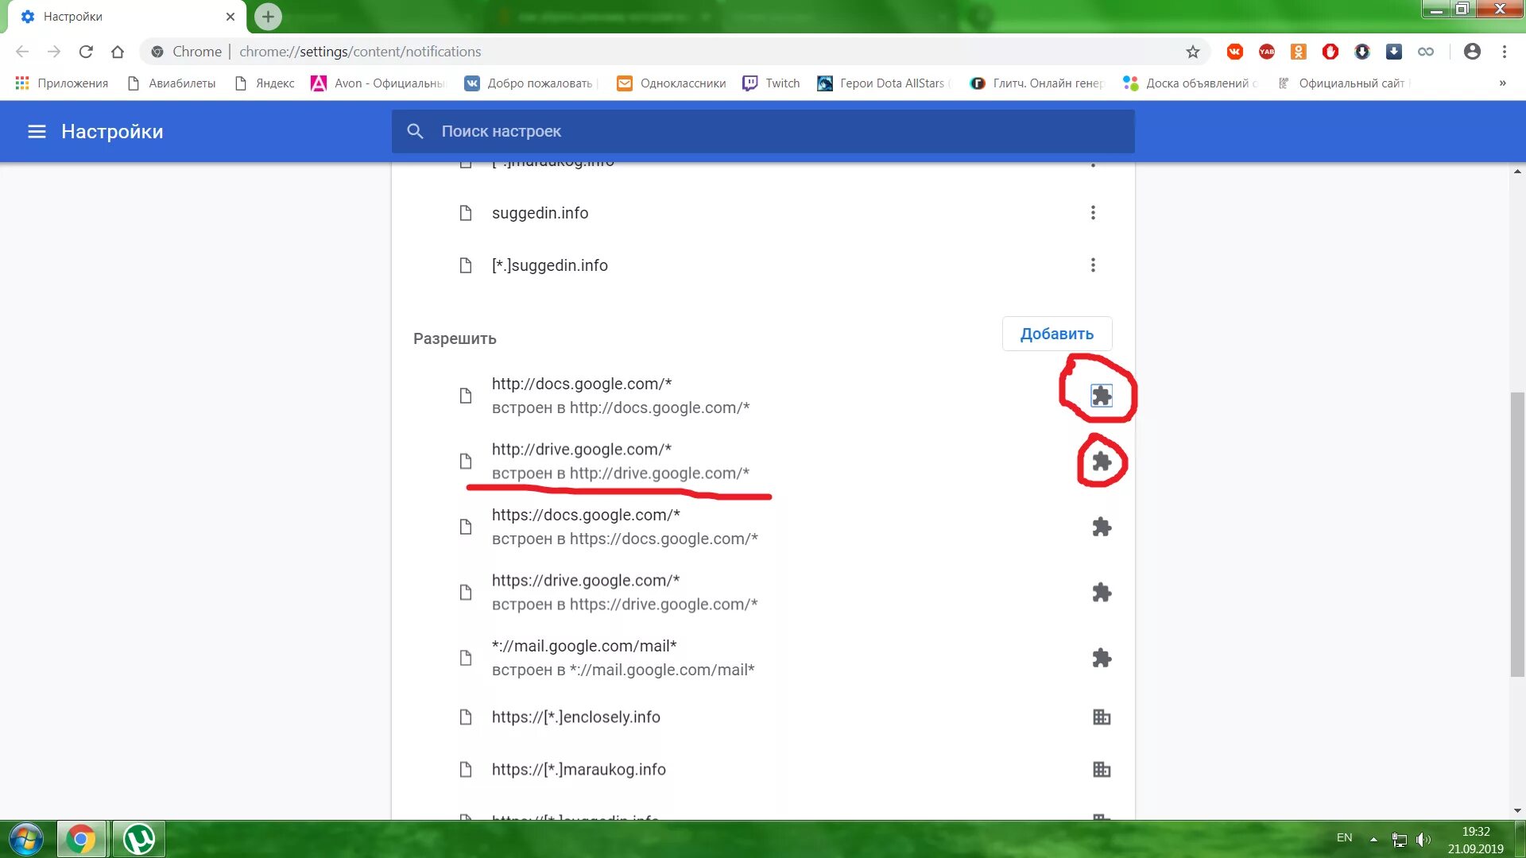This screenshot has width=1526, height=858.
Task: Click the three-dot menu next to suggedin.info
Action: coord(1093,213)
